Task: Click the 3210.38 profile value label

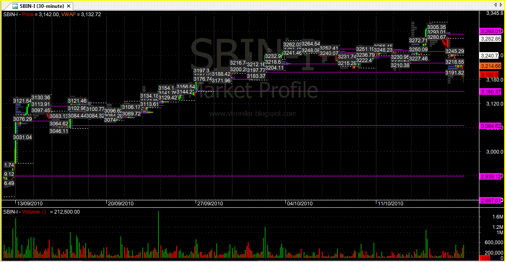Action: pos(400,65)
